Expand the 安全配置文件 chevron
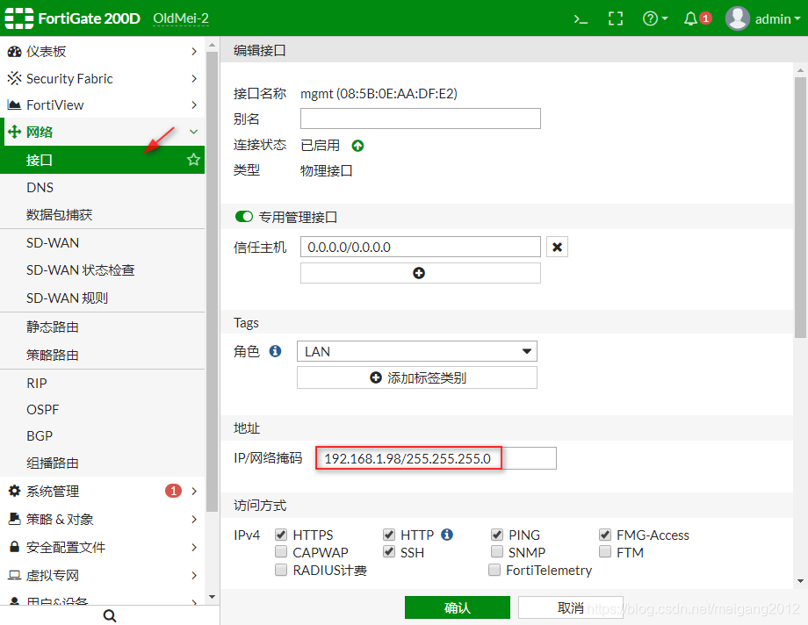This screenshot has height=625, width=808. 194,547
